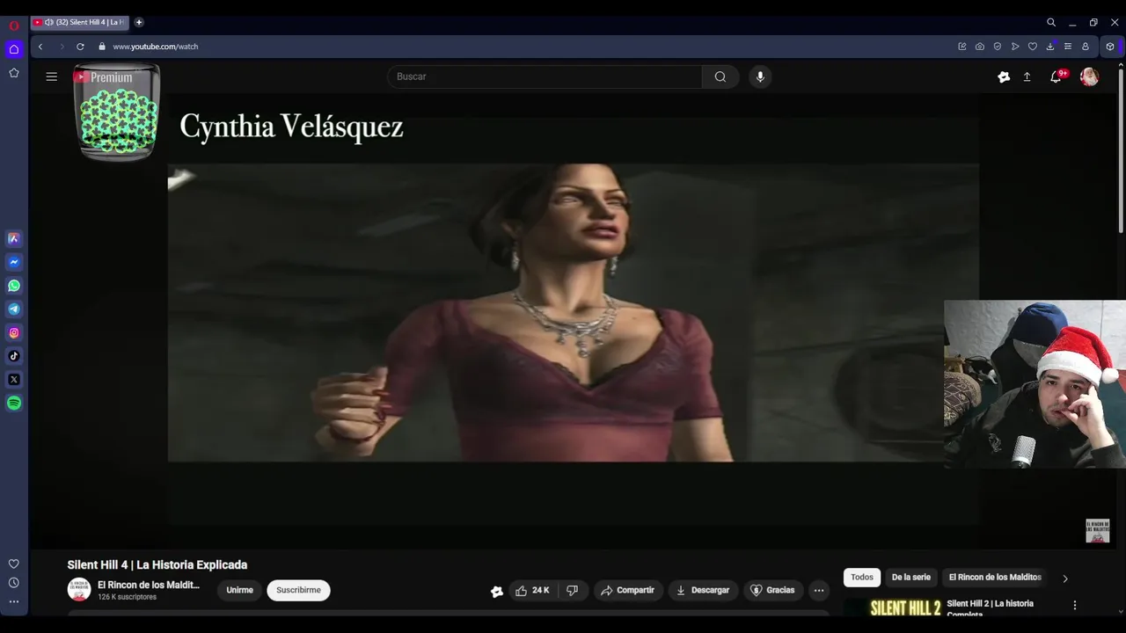1126x633 pixels.
Task: Click video title Silent Hill 4 La Historia Explicada
Action: coord(157,564)
